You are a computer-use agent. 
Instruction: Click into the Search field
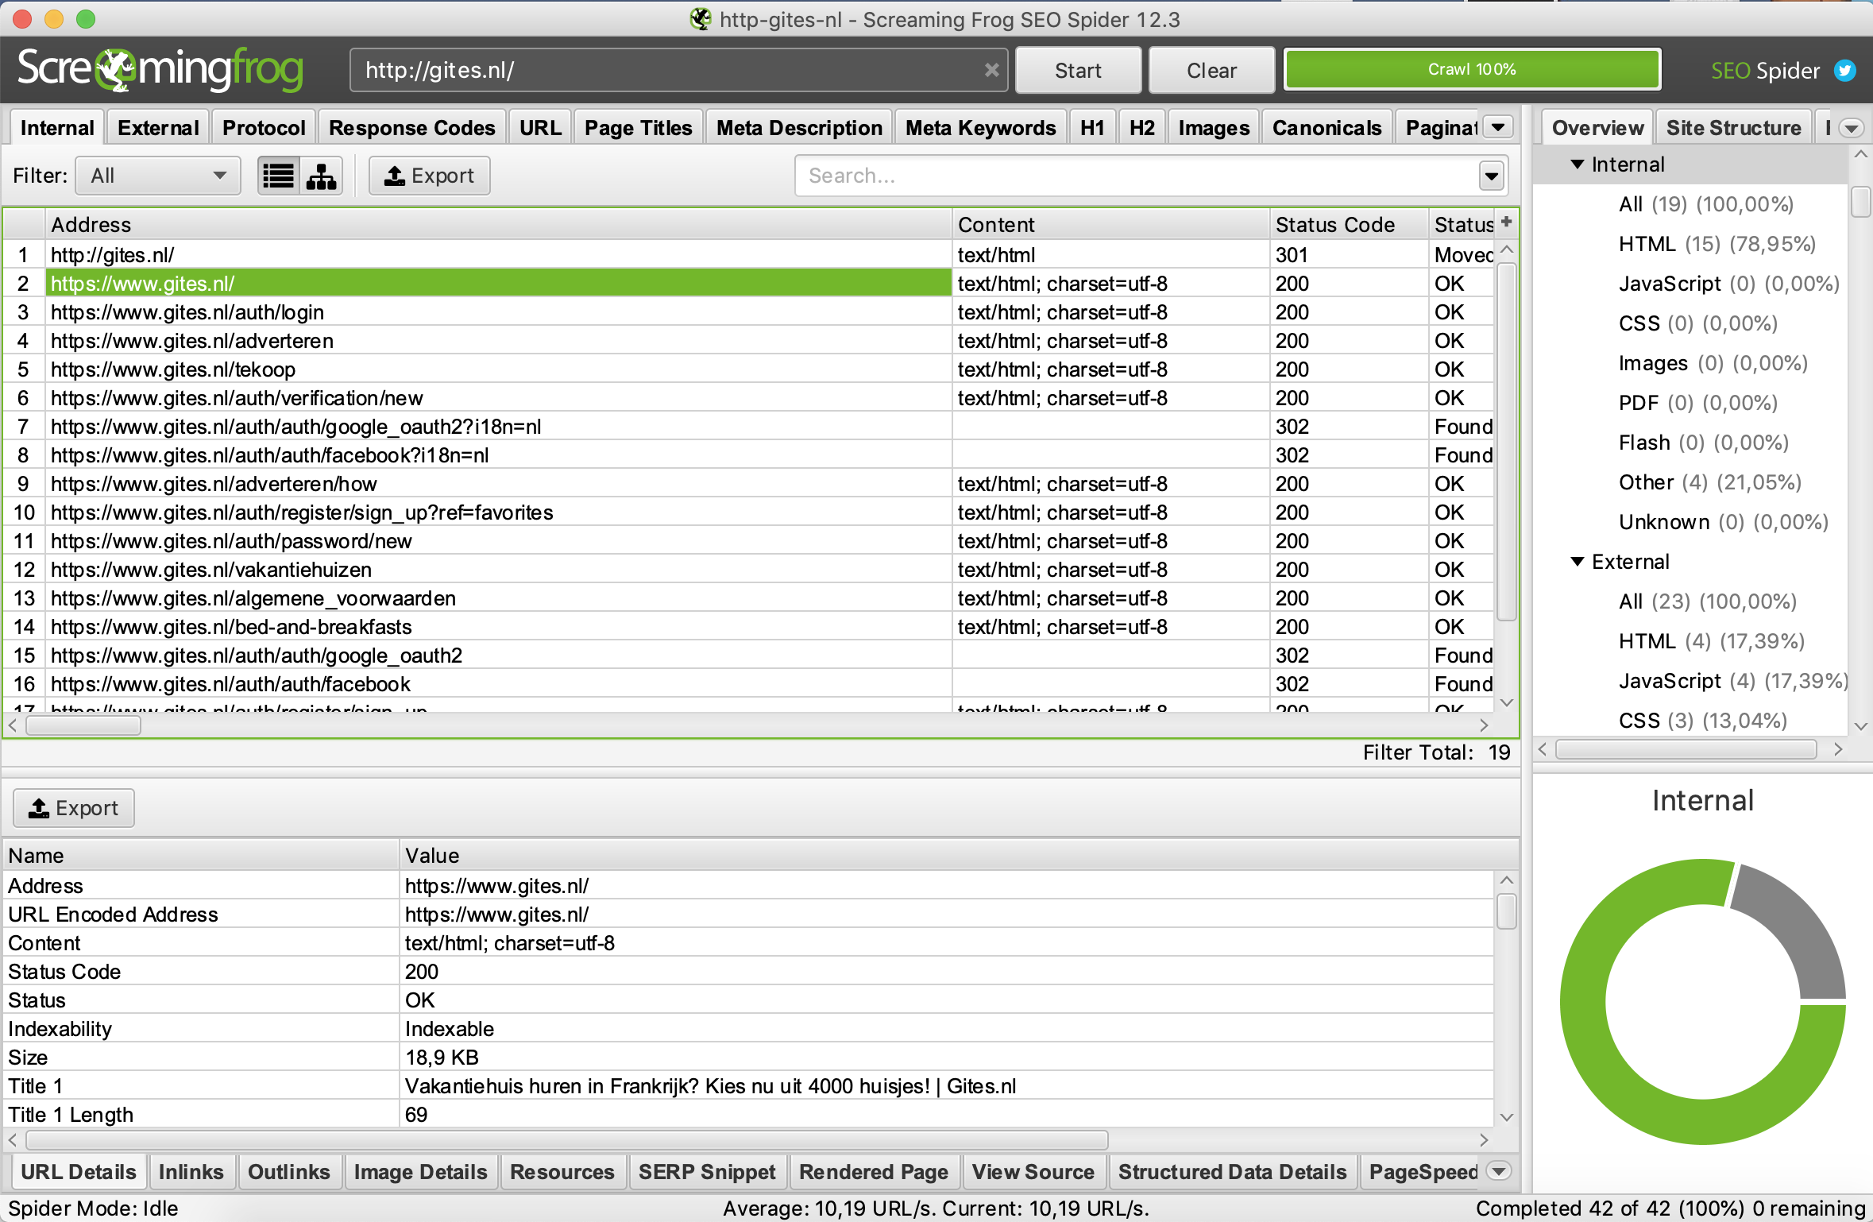pos(1136,176)
